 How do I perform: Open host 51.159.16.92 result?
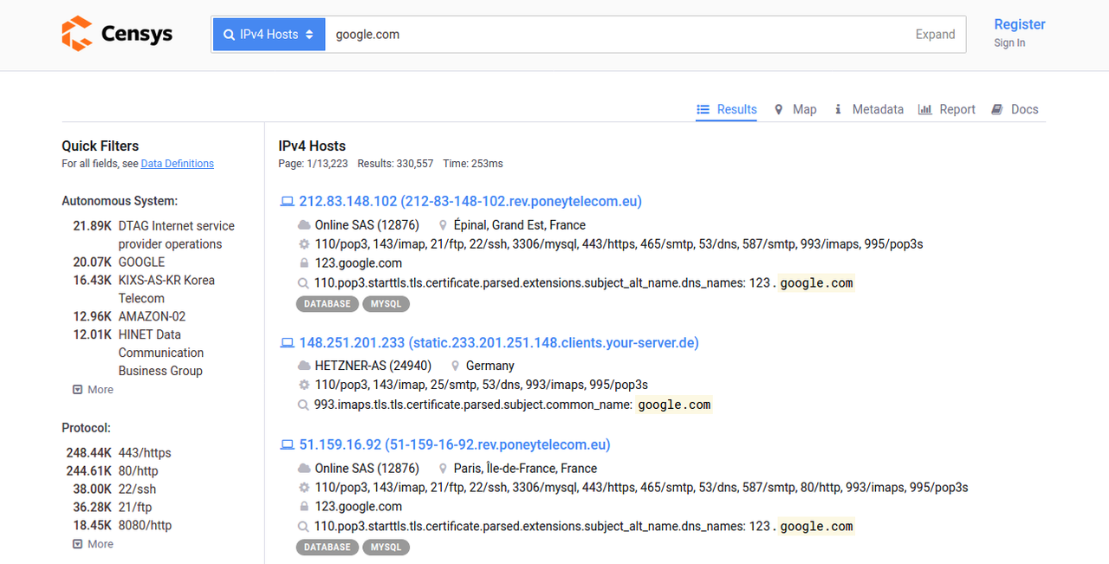pos(455,444)
